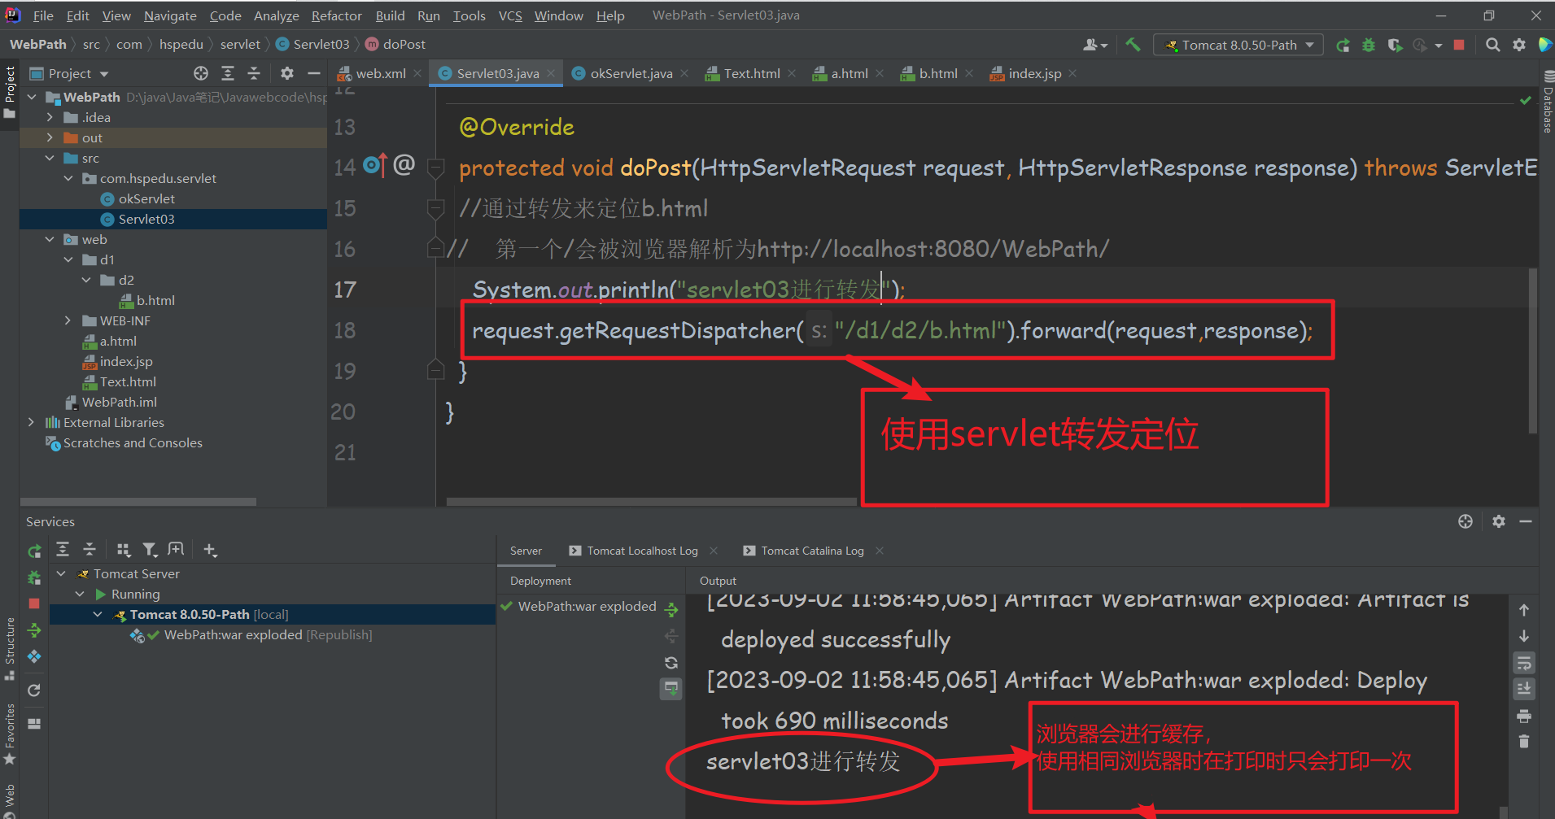The height and width of the screenshot is (819, 1555).
Task: Toggle soft-wrap in output console
Action: coord(1524,663)
